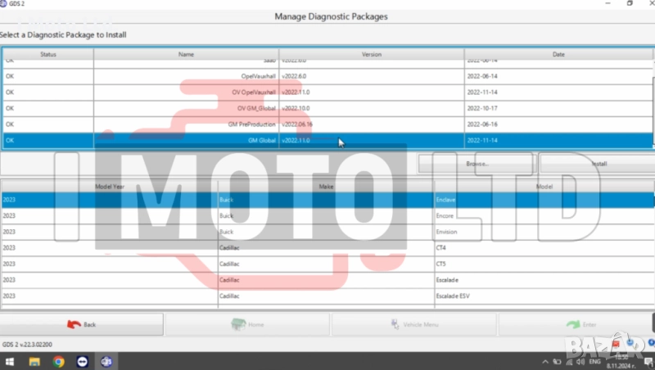Select the Cadillac CT5 row
655x370 pixels.
point(327,264)
